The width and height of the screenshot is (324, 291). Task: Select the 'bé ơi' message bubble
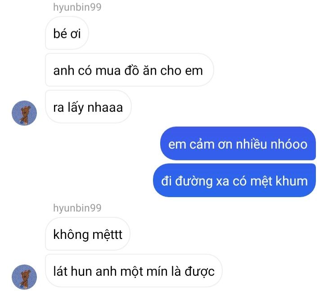[x=67, y=33]
